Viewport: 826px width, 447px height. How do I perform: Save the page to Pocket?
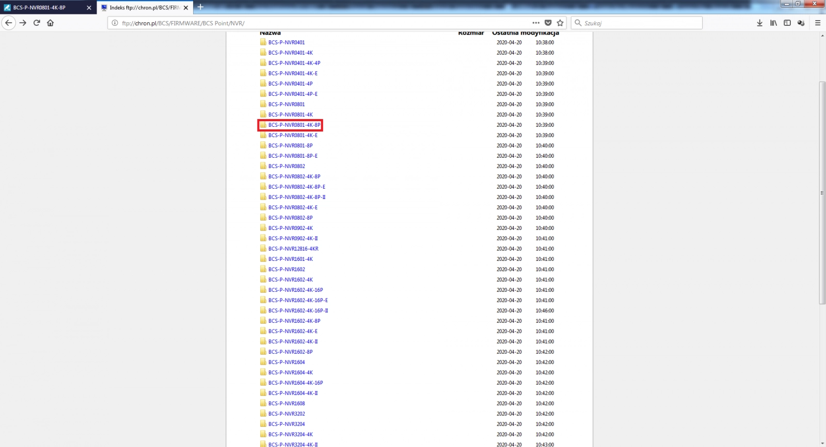[548, 23]
